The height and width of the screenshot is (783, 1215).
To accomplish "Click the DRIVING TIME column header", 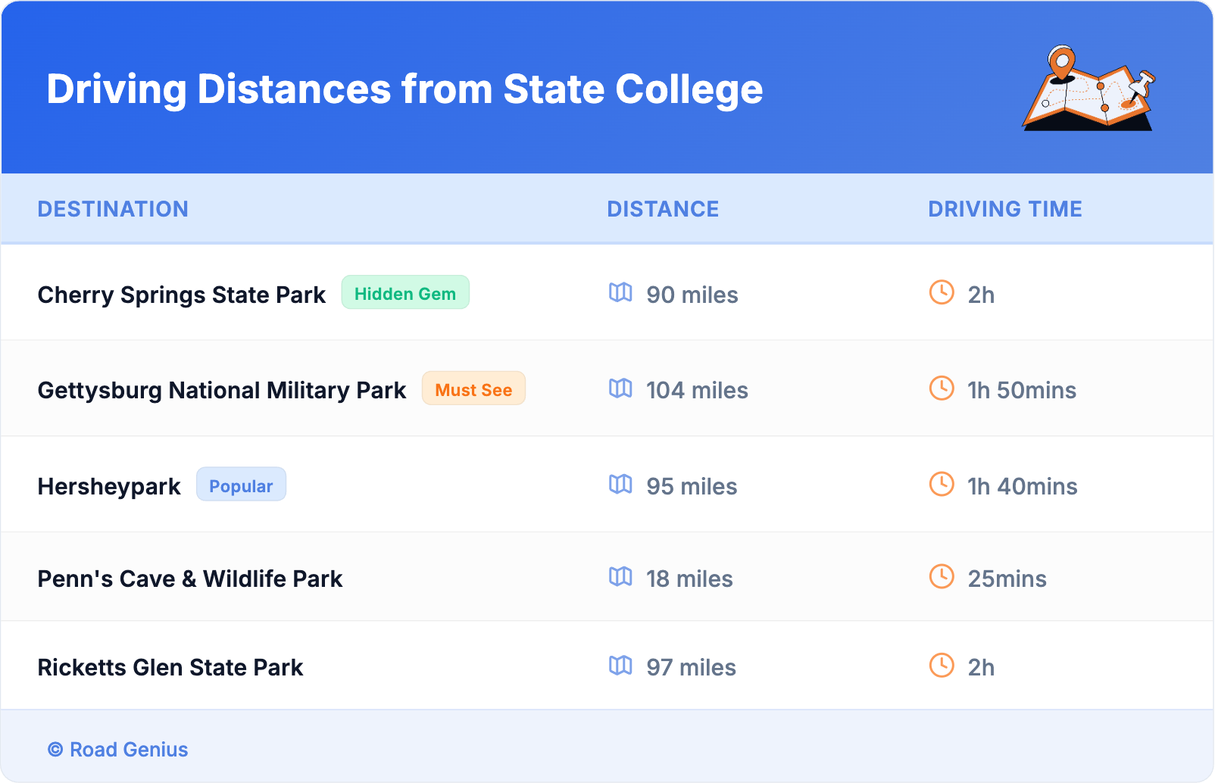I will [x=1005, y=209].
